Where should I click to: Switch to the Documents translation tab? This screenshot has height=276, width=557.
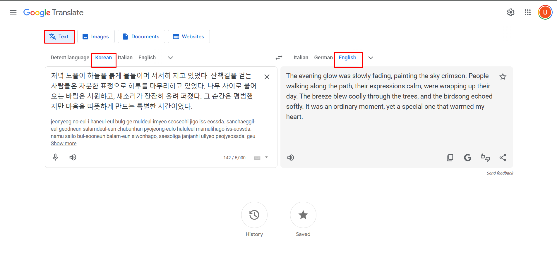(x=141, y=36)
